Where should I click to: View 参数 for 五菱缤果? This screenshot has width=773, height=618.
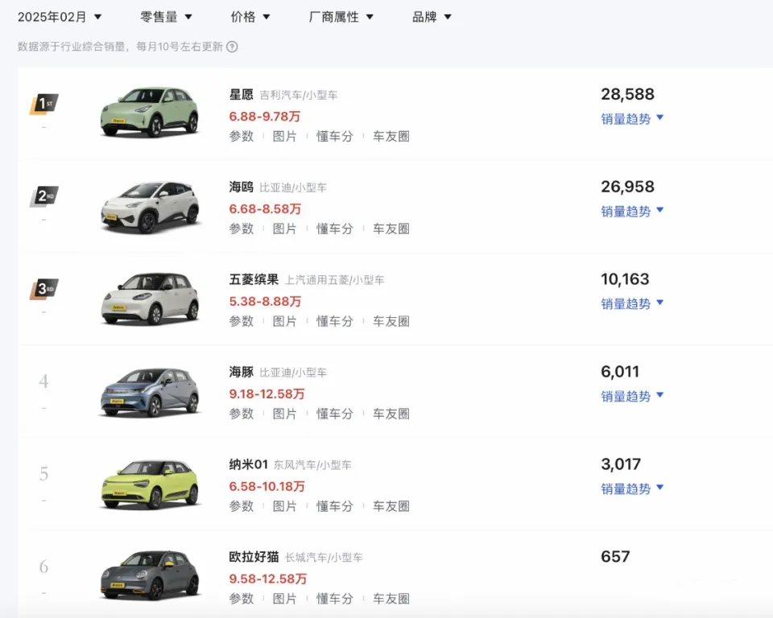[241, 322]
